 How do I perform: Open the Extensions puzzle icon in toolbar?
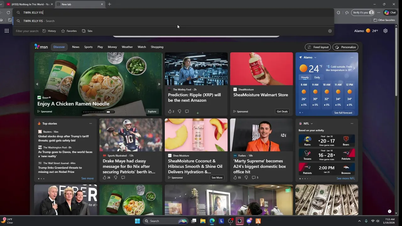[x=338, y=13]
